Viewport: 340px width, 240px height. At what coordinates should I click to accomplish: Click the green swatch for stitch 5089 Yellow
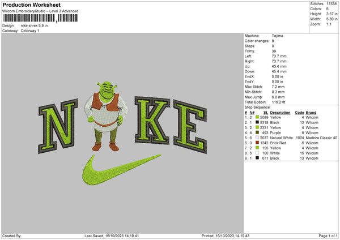pos(257,117)
